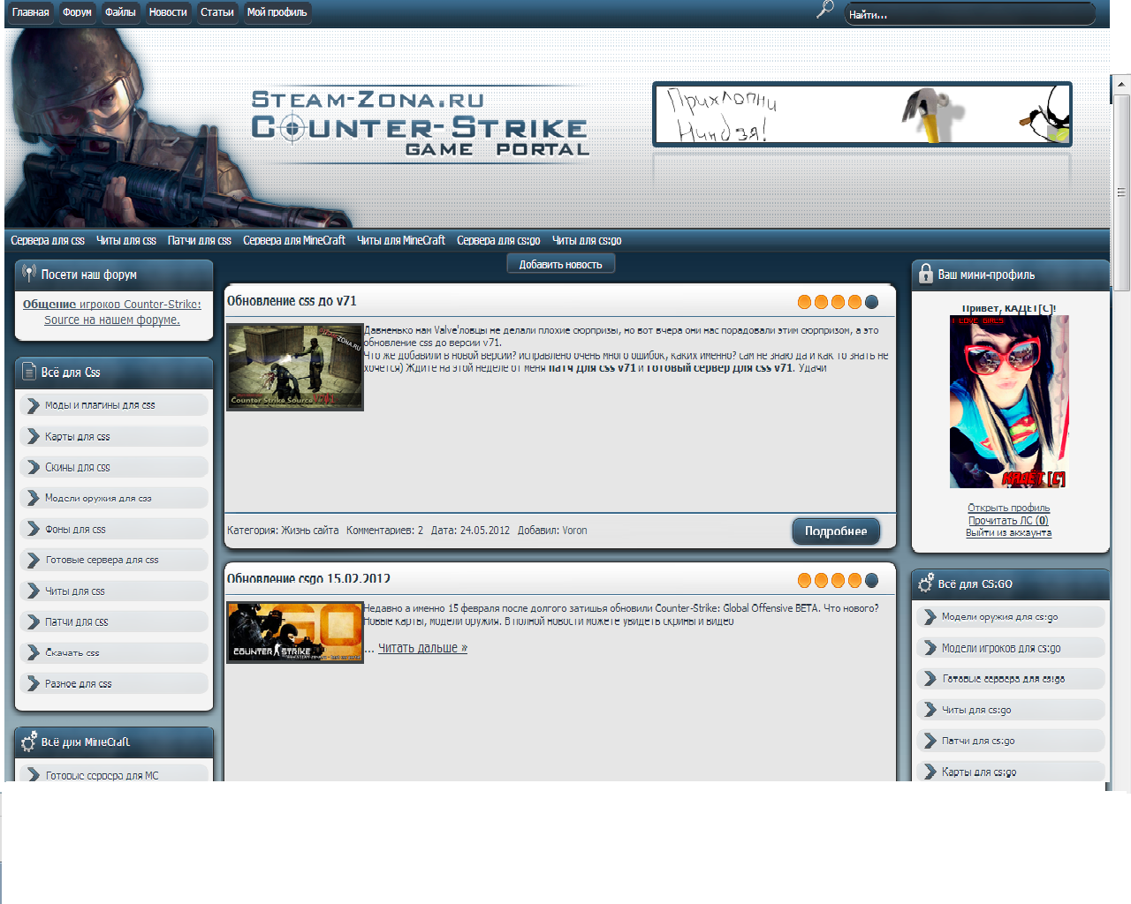The width and height of the screenshot is (1131, 904).
Task: Click the arrow icon next to Карты для css
Action: click(34, 436)
